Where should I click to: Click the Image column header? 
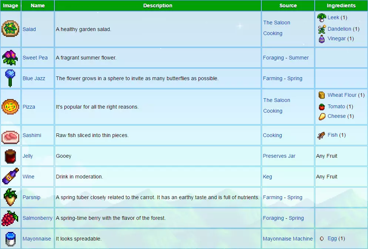coord(11,6)
